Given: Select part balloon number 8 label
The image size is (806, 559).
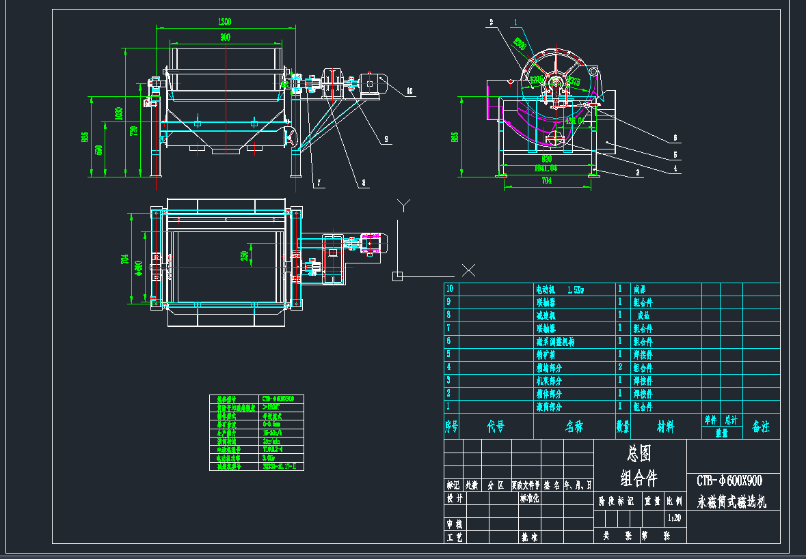Looking at the screenshot, I should (x=364, y=182).
